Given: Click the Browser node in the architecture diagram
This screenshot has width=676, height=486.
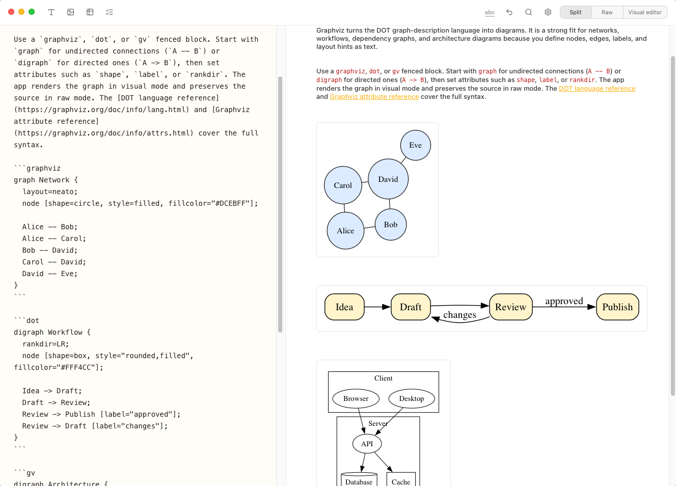Looking at the screenshot, I should pyautogui.click(x=356, y=399).
